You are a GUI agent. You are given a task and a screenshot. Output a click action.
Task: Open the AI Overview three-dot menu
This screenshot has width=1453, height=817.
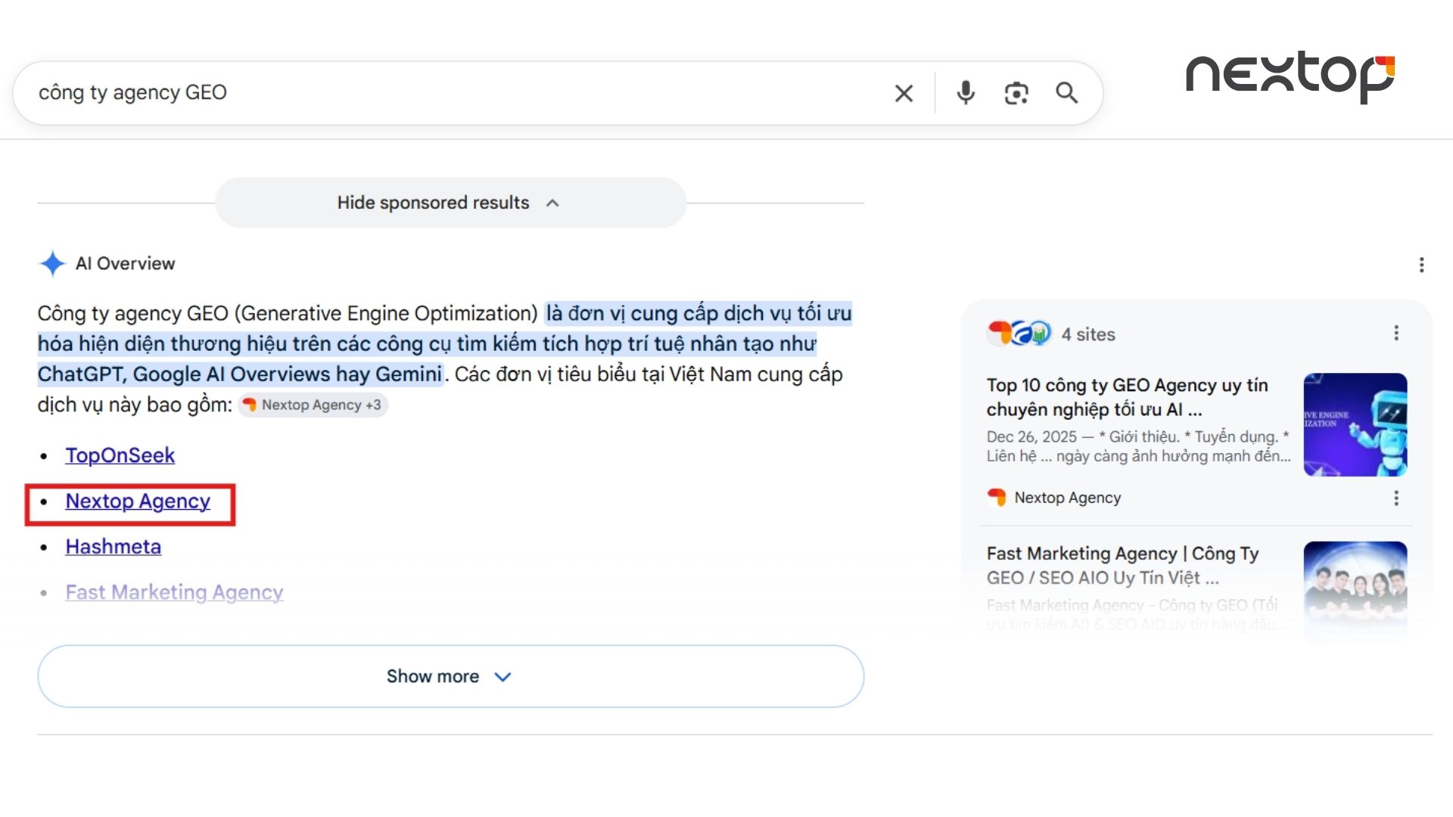tap(1421, 265)
